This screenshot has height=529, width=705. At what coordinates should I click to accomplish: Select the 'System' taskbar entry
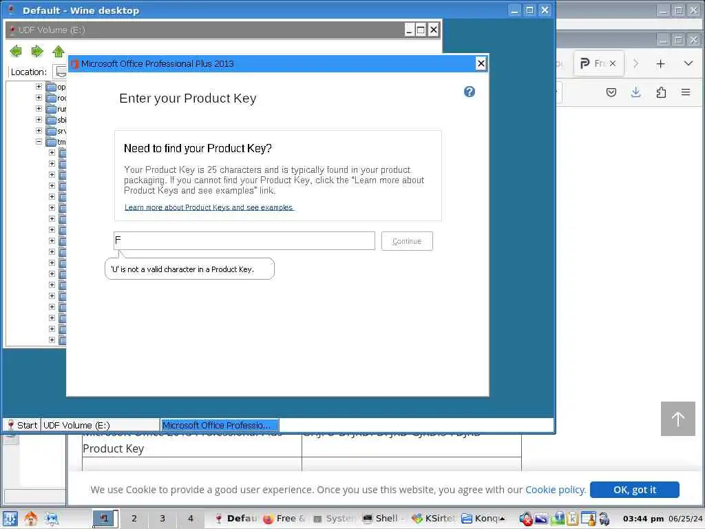pos(333,519)
